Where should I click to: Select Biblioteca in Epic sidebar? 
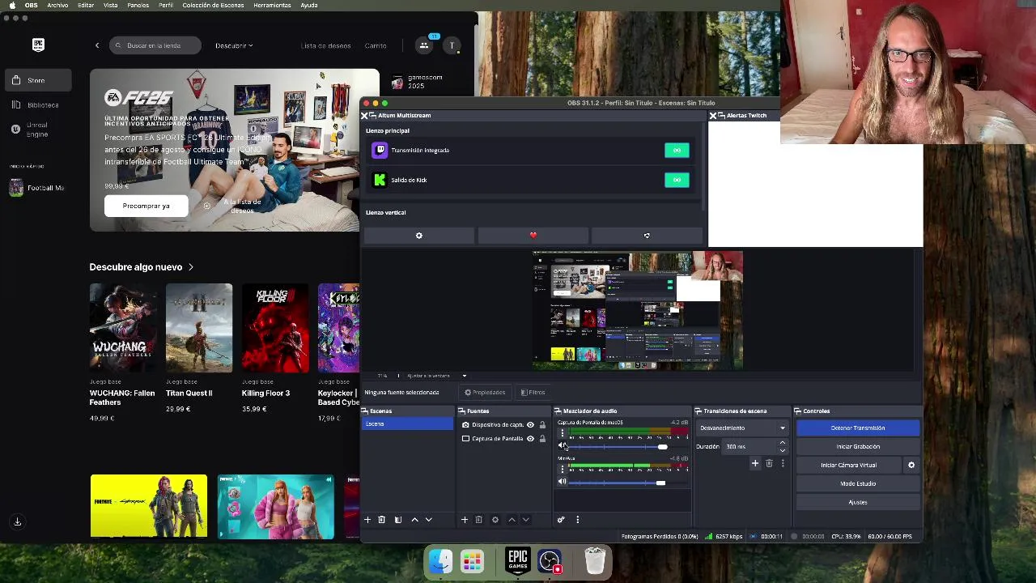[37, 104]
